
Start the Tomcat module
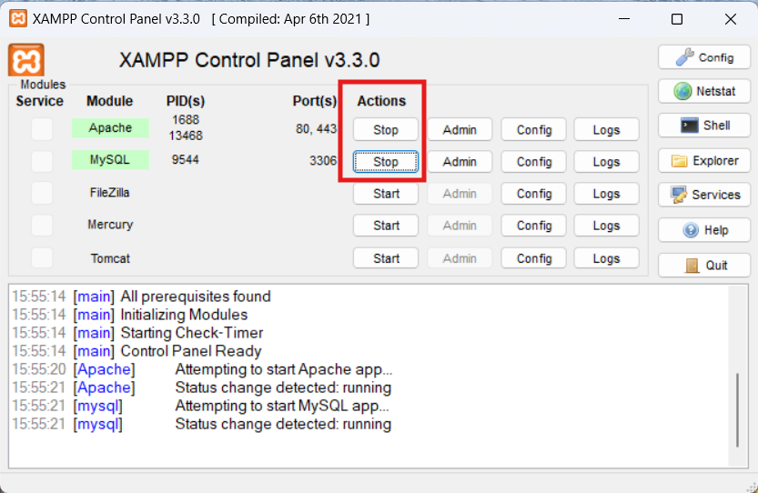point(386,258)
